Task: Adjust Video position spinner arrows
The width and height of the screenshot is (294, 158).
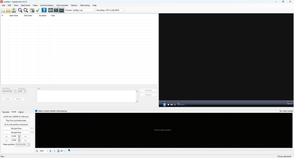Action: (29, 145)
